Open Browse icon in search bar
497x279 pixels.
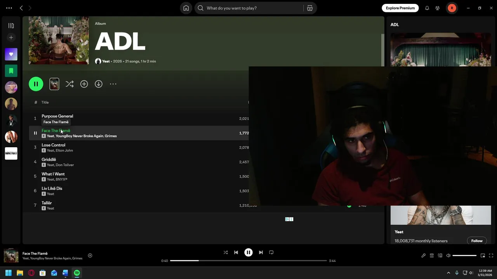(x=310, y=8)
